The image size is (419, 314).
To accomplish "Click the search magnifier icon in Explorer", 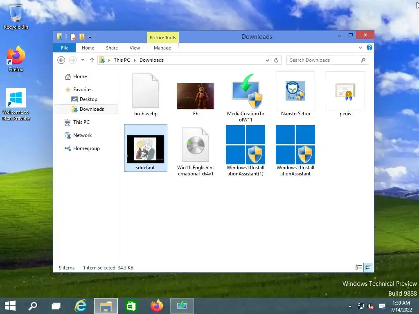I will (363, 60).
